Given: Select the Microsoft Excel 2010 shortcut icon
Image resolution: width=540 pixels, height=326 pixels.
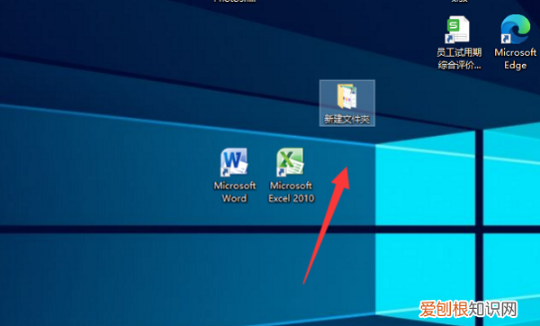Looking at the screenshot, I should (x=291, y=162).
